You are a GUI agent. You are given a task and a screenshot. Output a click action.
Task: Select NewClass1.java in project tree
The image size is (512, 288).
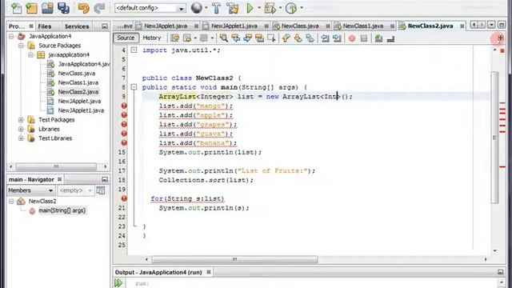tap(78, 82)
